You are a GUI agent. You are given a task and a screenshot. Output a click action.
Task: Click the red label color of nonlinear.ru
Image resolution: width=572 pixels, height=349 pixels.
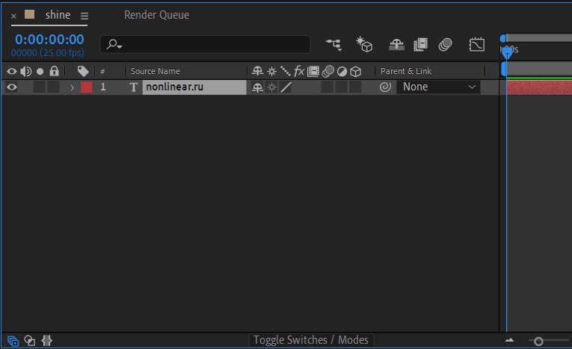(87, 87)
